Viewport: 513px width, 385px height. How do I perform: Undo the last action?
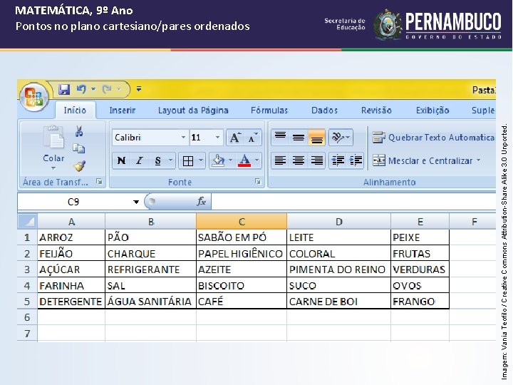[81, 89]
